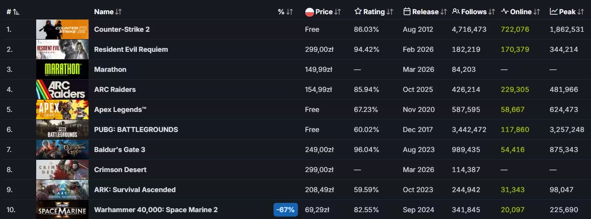Click the Poland flag icon beside Price
Viewport: 591px width, 219px height.
[309, 12]
